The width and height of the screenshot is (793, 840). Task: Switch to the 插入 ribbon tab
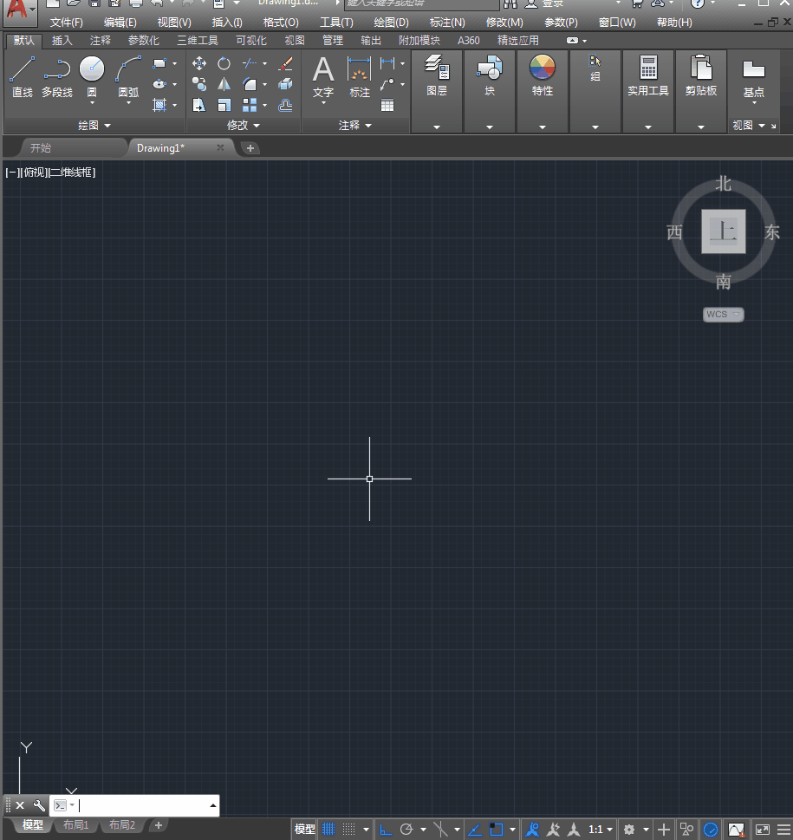click(62, 40)
